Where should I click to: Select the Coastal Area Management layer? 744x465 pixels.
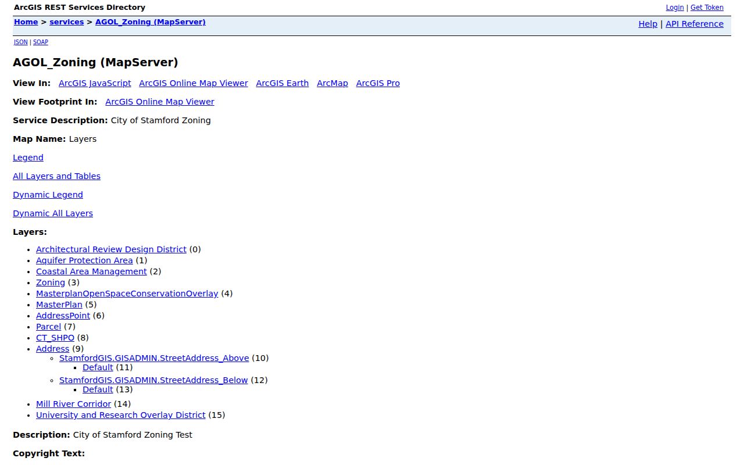91,271
